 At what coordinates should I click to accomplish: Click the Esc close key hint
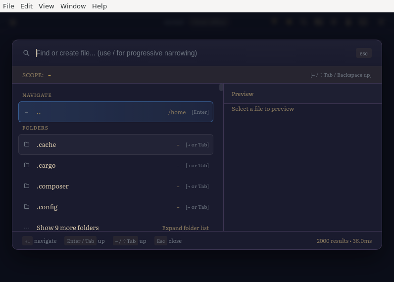coord(168,241)
